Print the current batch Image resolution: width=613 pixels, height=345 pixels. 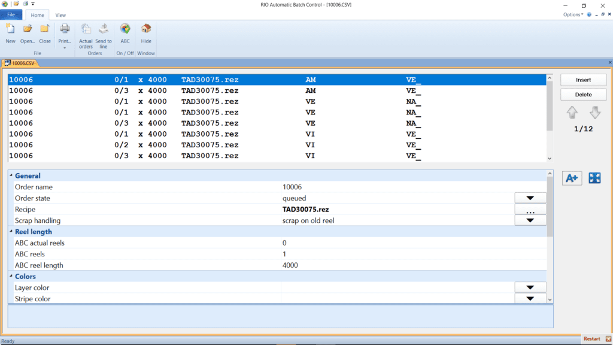click(64, 34)
